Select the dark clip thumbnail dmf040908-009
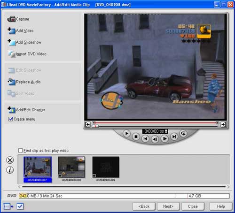 point(106,167)
